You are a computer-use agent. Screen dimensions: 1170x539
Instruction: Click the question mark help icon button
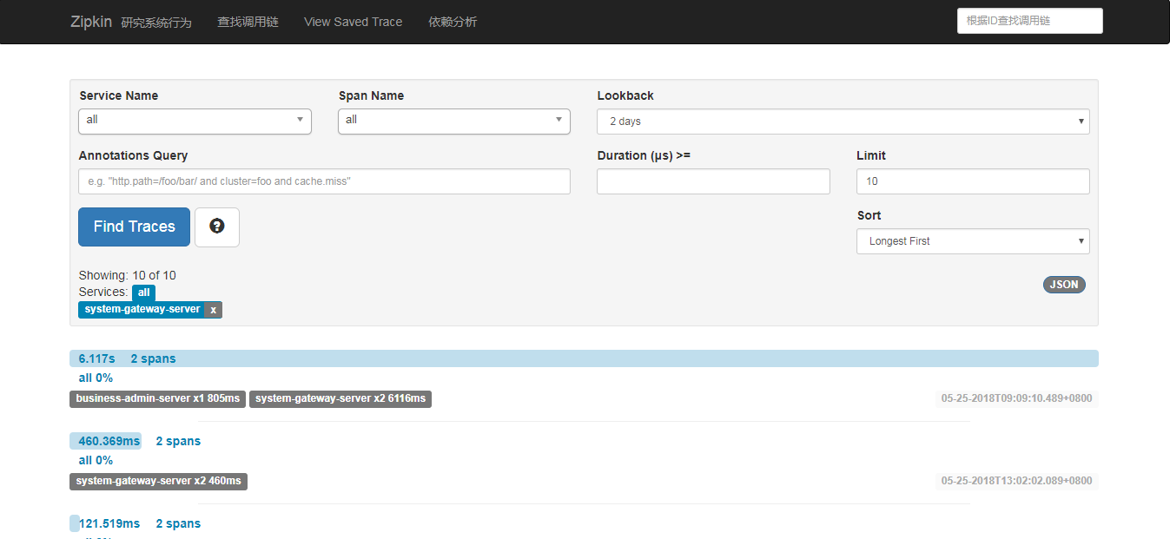[x=217, y=227]
